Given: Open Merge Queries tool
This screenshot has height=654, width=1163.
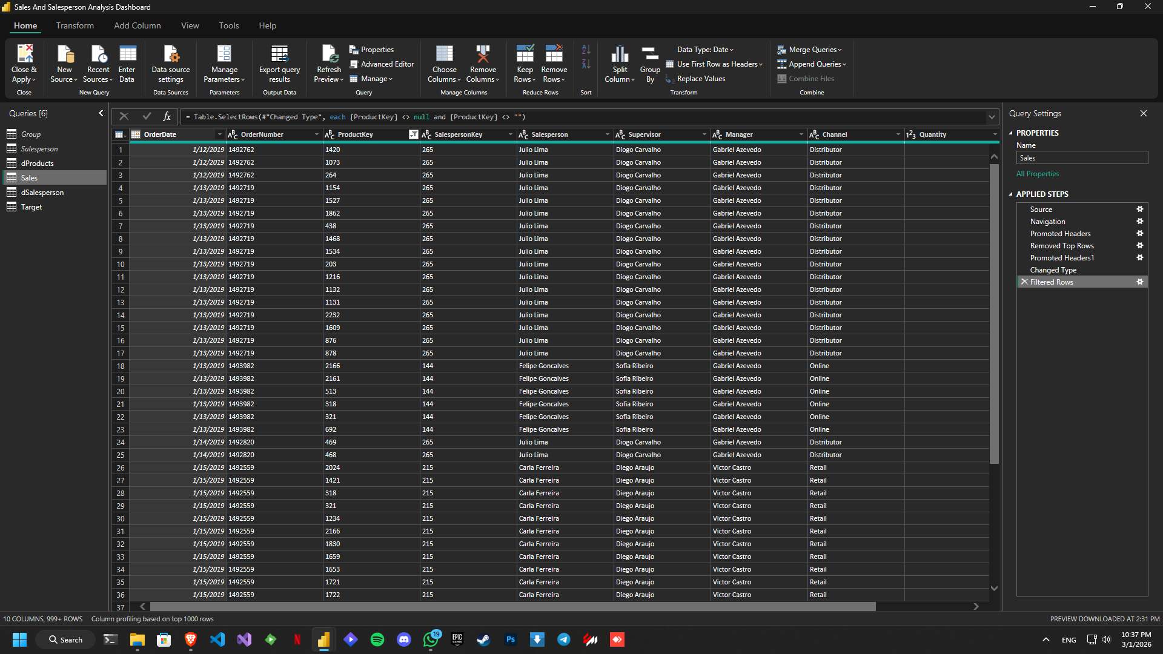Looking at the screenshot, I should (x=810, y=49).
